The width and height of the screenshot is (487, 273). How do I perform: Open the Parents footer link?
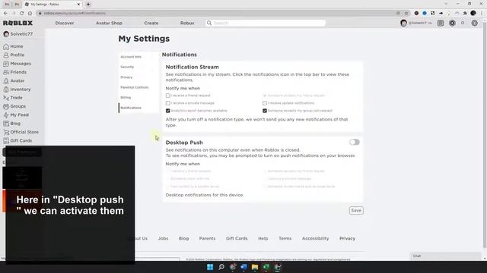click(207, 239)
